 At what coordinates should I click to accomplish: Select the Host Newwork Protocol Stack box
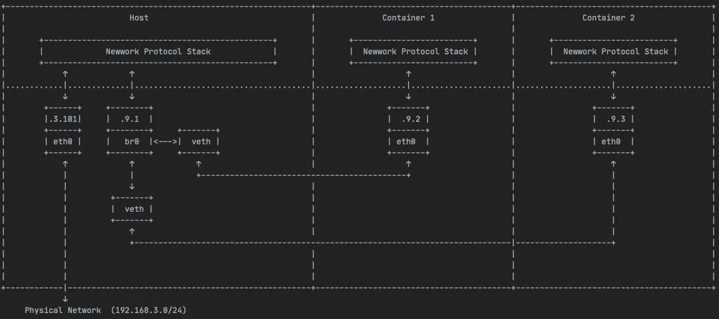(x=158, y=51)
